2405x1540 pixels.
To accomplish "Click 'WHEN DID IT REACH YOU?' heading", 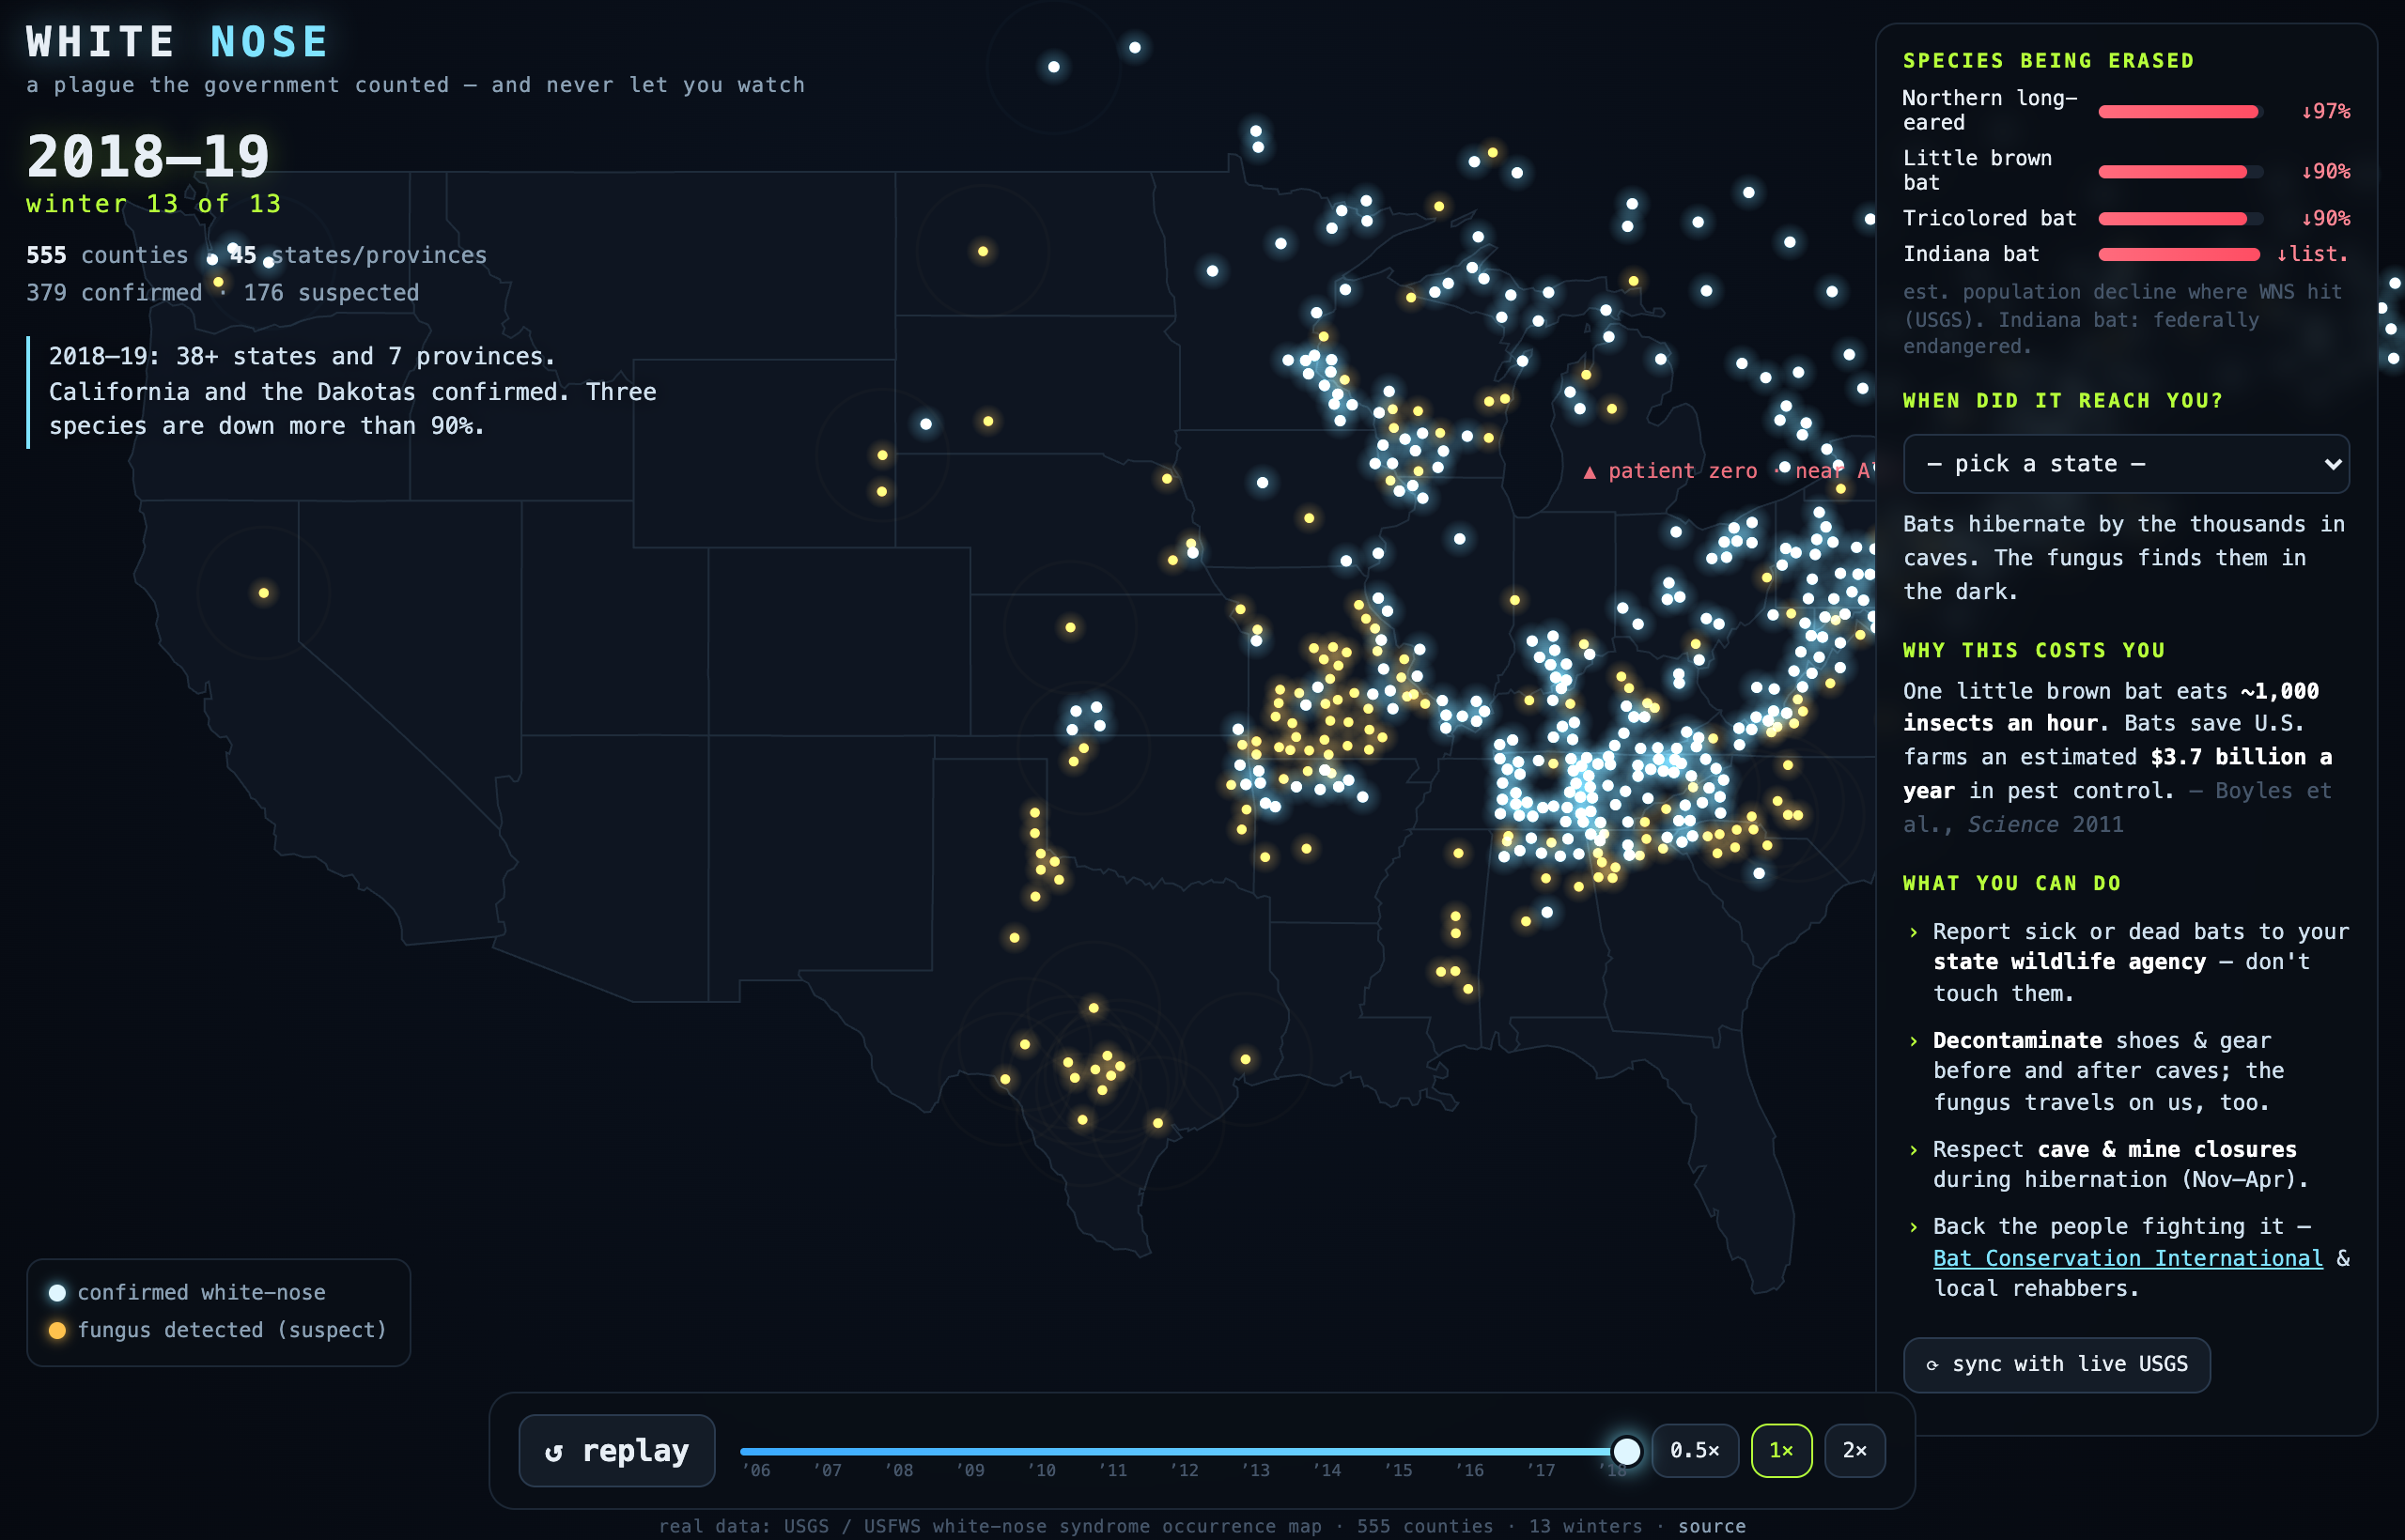I will coord(2063,401).
